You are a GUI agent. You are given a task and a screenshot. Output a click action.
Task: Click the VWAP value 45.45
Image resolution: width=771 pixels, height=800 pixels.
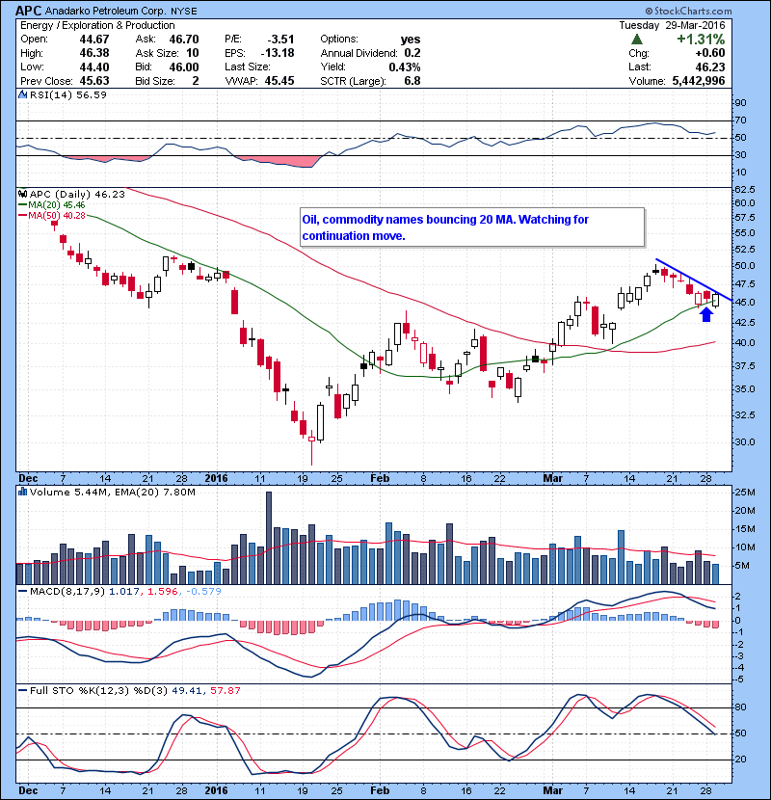pos(279,81)
